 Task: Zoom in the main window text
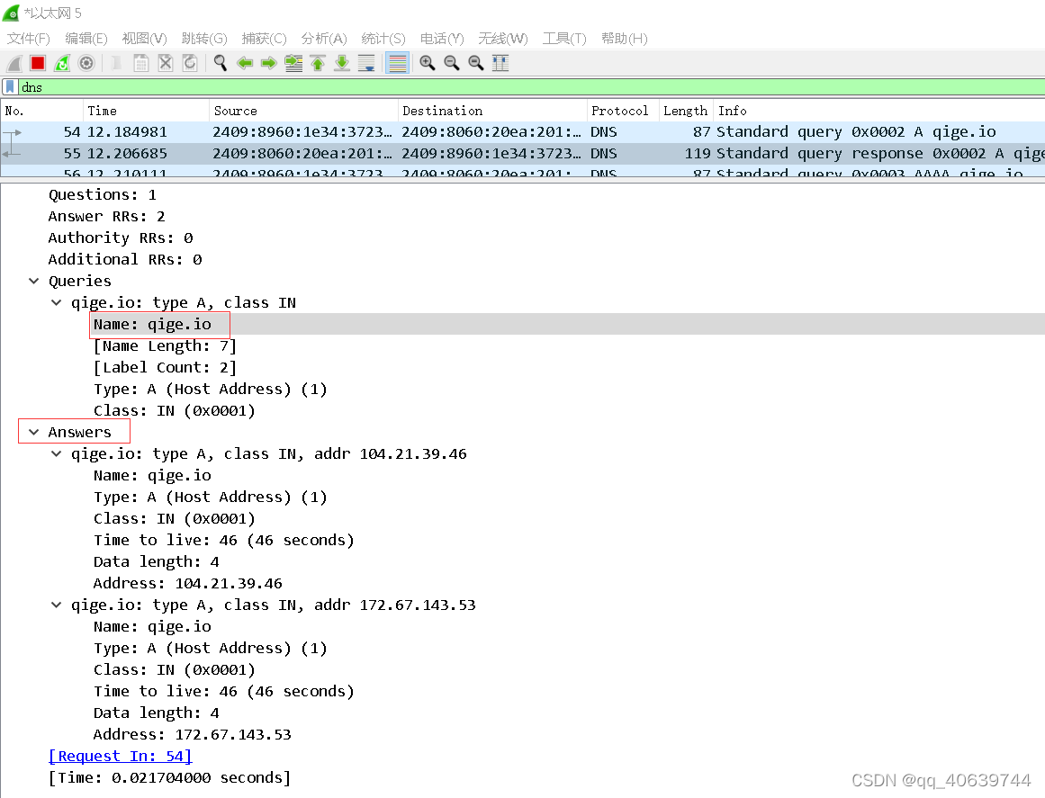(428, 63)
